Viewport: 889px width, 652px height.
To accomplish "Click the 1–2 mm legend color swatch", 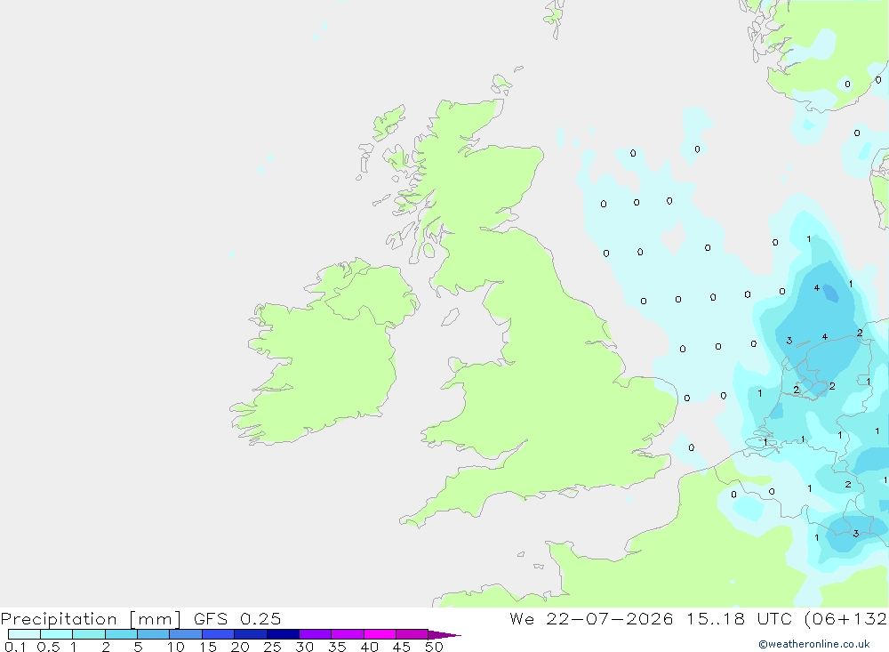I will 89,634.
